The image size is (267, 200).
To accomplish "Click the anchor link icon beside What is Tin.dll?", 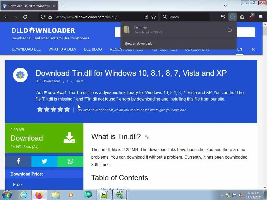I will point(147,137).
